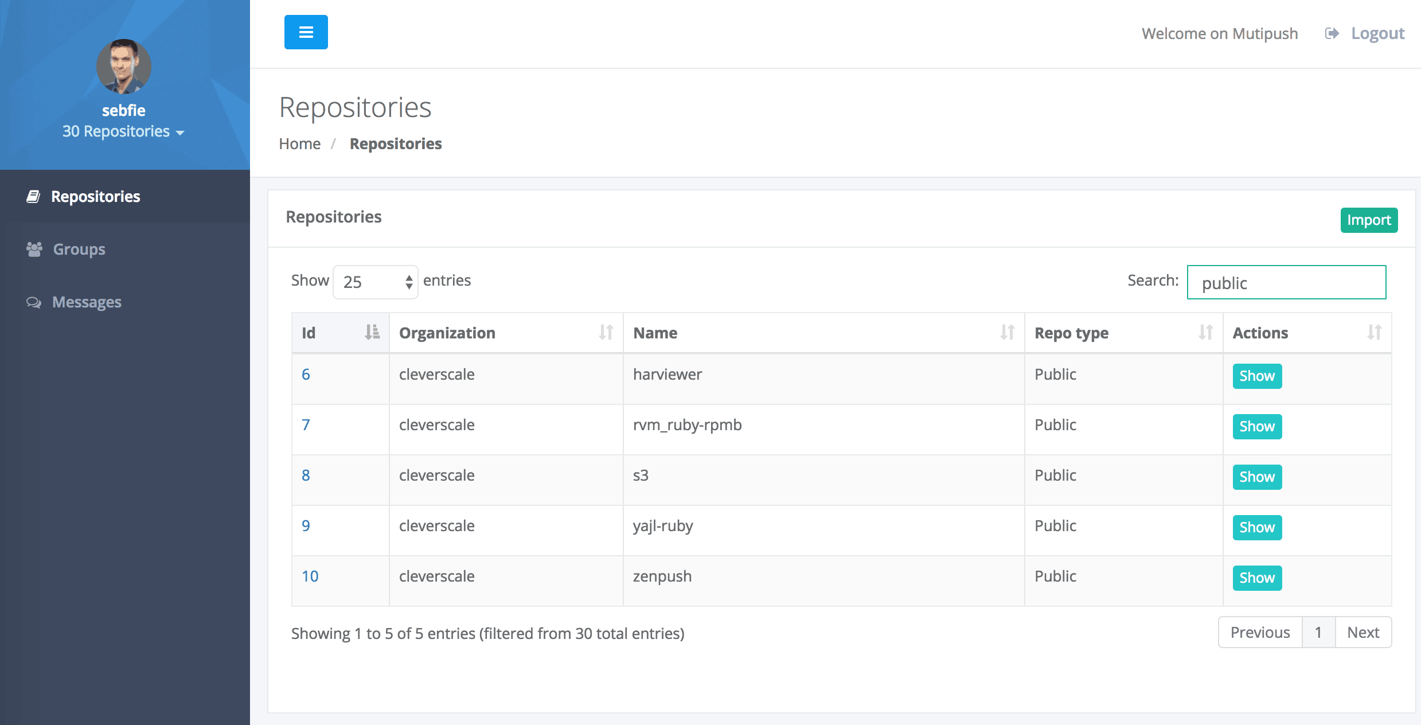Image resolution: width=1421 pixels, height=725 pixels.
Task: Click the green Import button
Action: coord(1369,220)
